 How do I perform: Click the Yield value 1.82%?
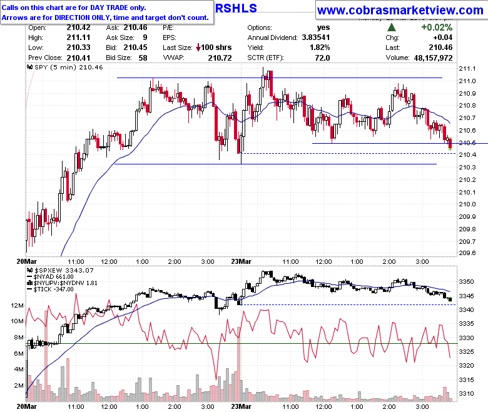(x=320, y=48)
